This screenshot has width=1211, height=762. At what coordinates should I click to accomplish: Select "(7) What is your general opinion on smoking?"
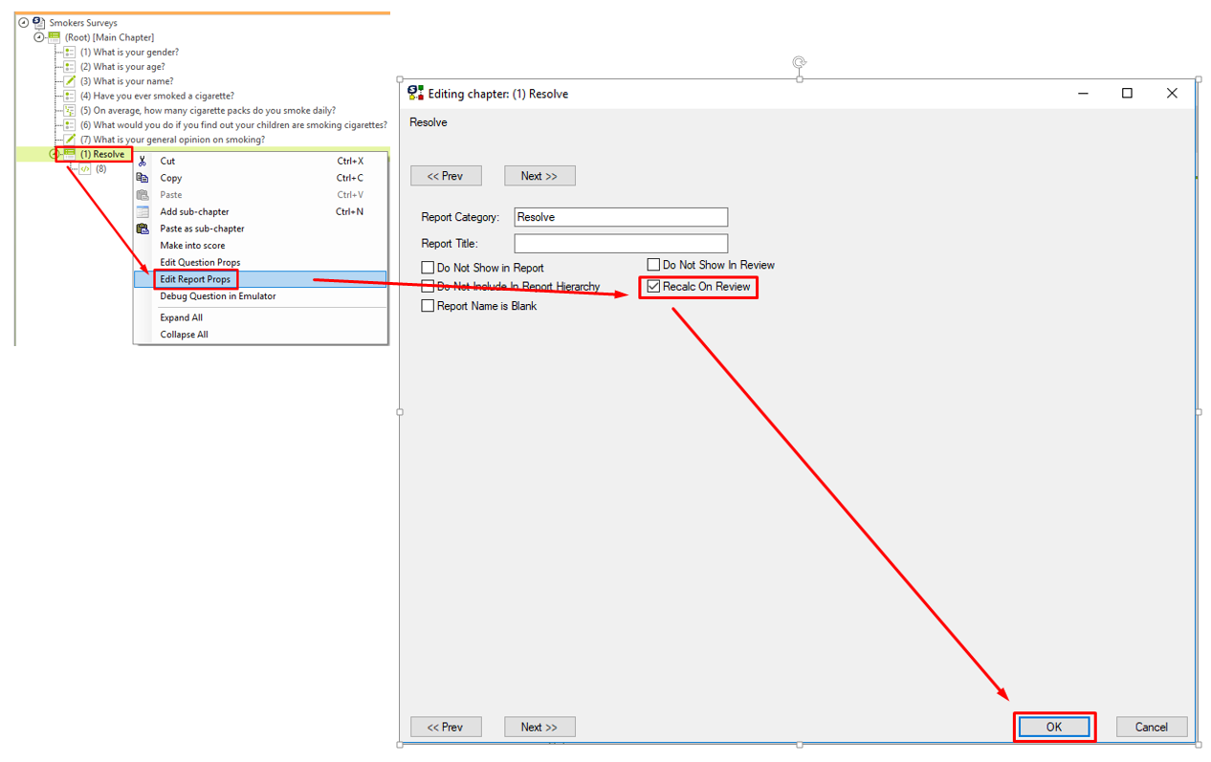[172, 140]
